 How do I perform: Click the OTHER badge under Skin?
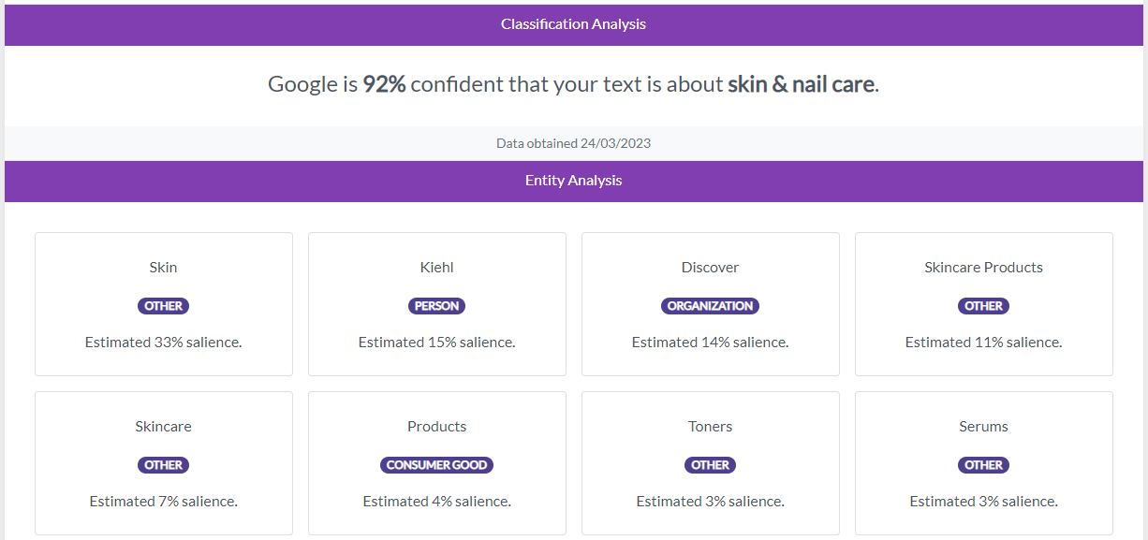(x=164, y=306)
